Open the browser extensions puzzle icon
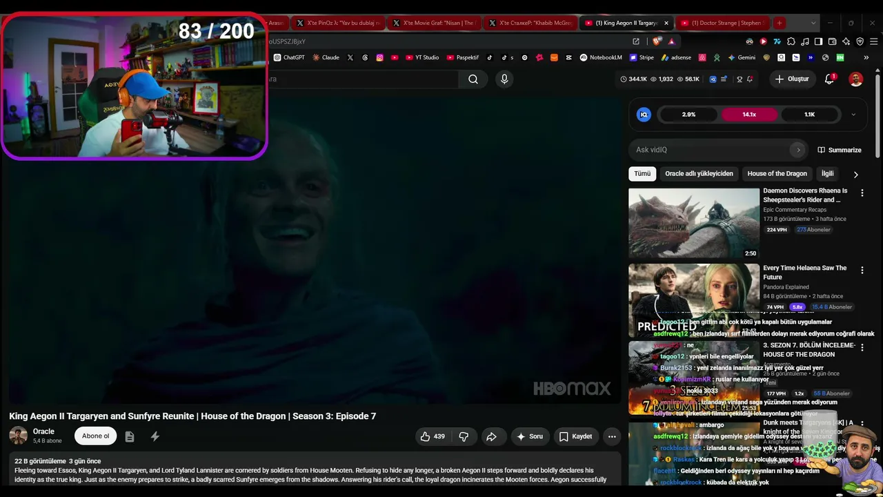Viewport: 883px width, 497px height. click(x=791, y=41)
